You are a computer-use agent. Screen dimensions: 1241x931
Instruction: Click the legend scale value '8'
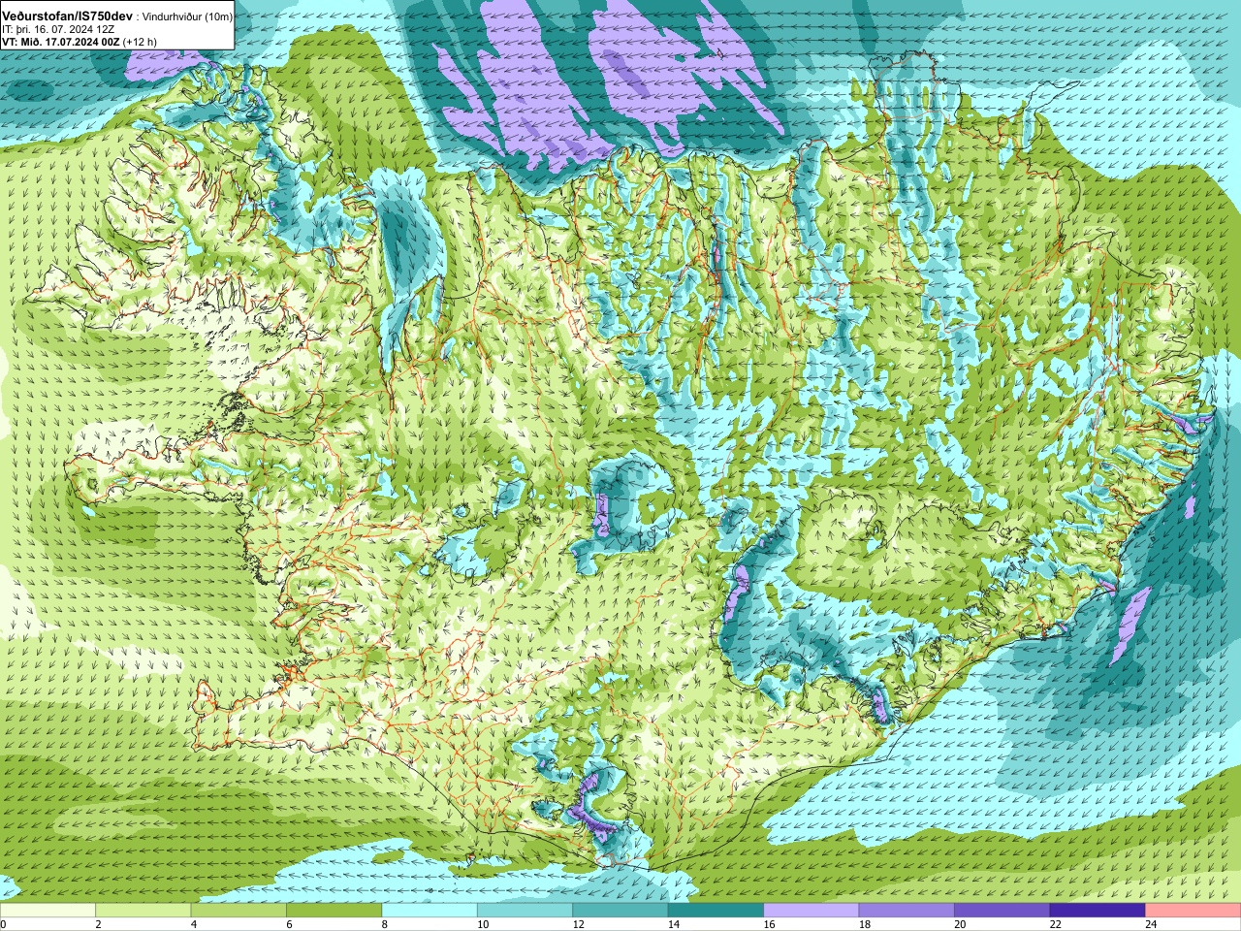[385, 924]
